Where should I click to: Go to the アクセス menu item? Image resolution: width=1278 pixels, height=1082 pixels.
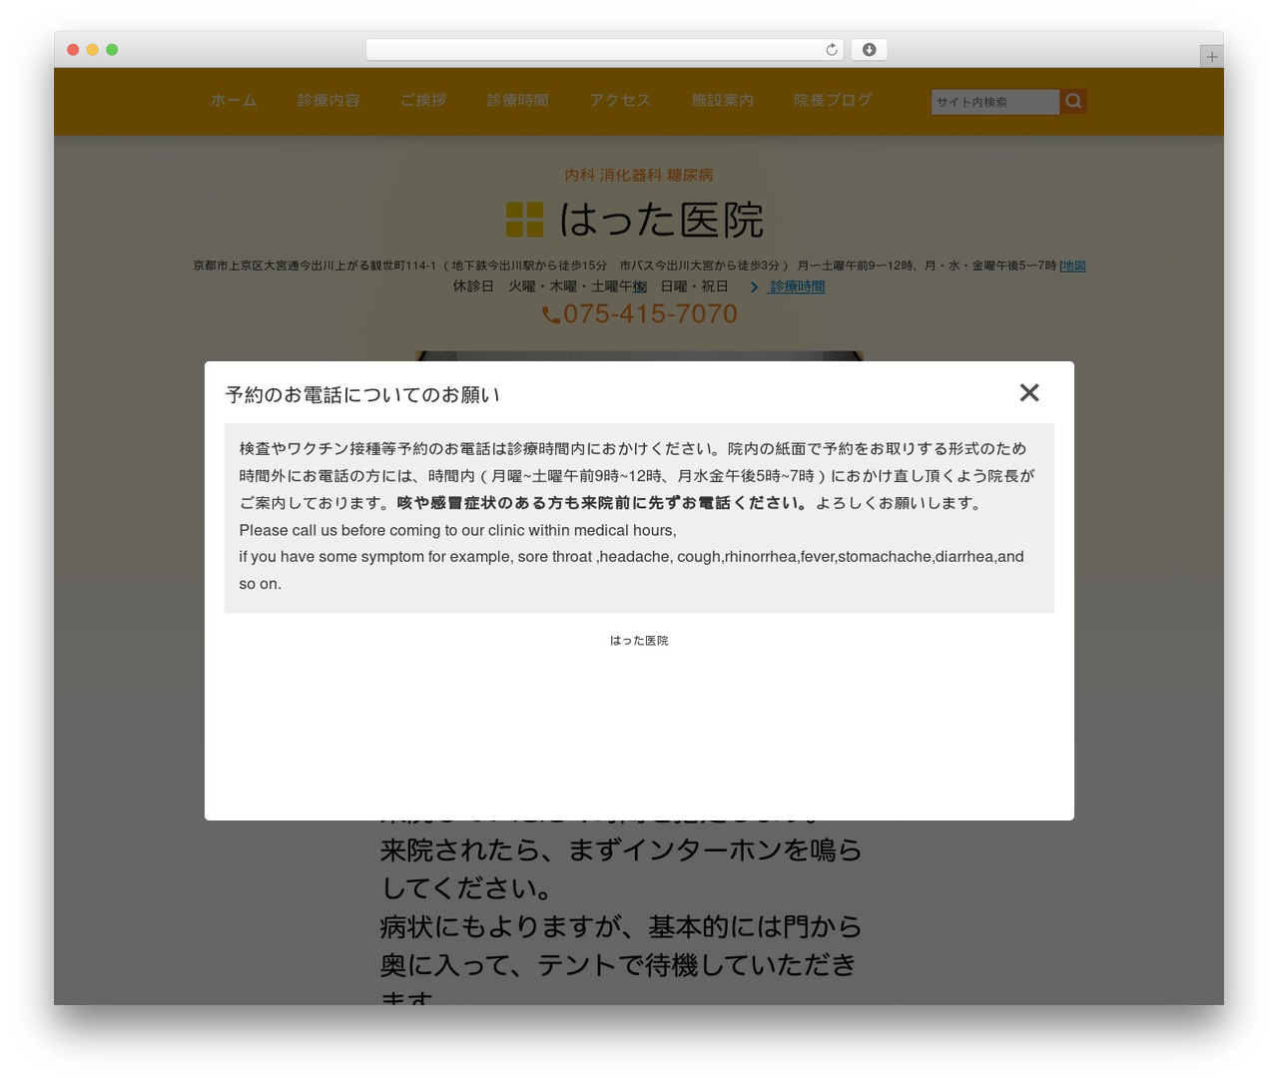point(620,101)
